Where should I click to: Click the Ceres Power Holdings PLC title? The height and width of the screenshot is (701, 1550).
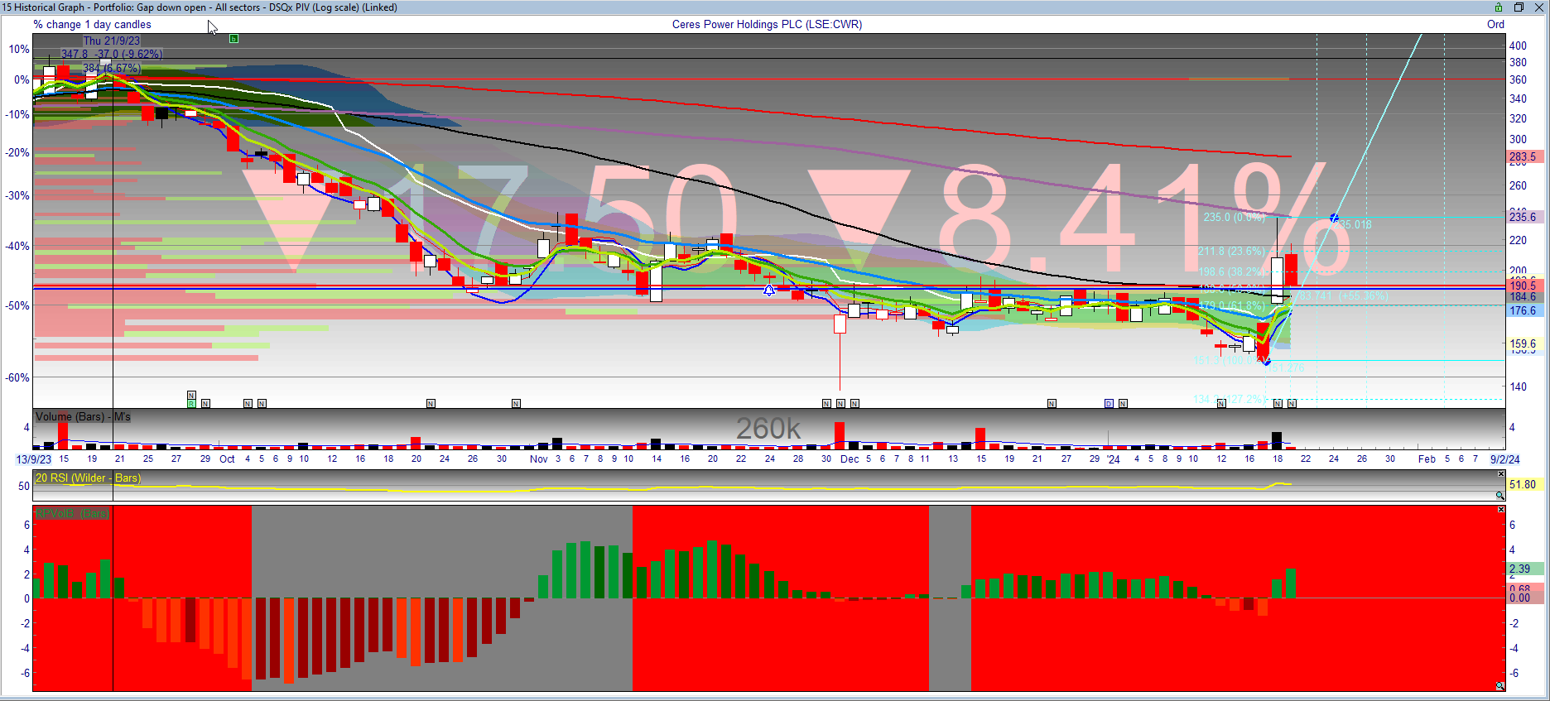[x=767, y=25]
